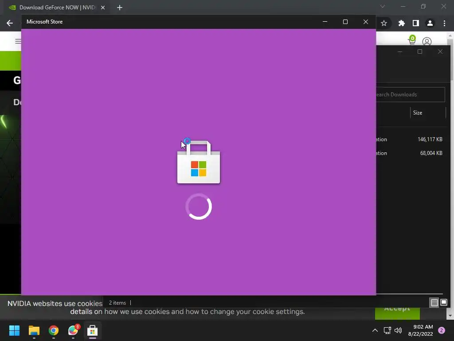Click the Search Downloads field in File Explorer
454x341 pixels.
[x=410, y=95]
